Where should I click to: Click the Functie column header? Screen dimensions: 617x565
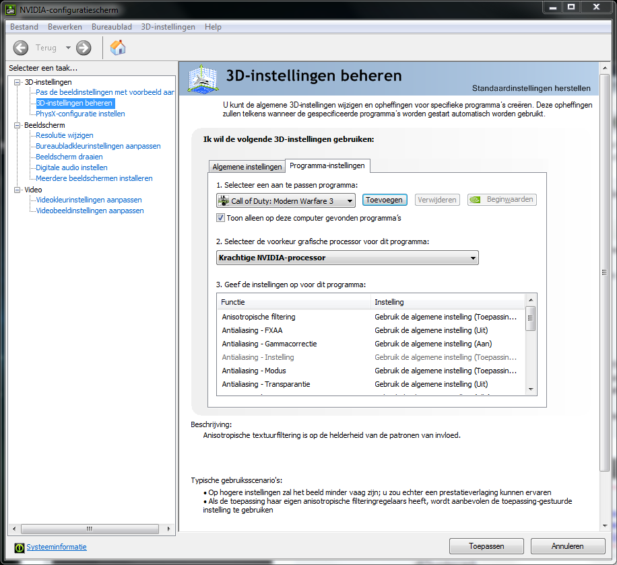pyautogui.click(x=294, y=302)
